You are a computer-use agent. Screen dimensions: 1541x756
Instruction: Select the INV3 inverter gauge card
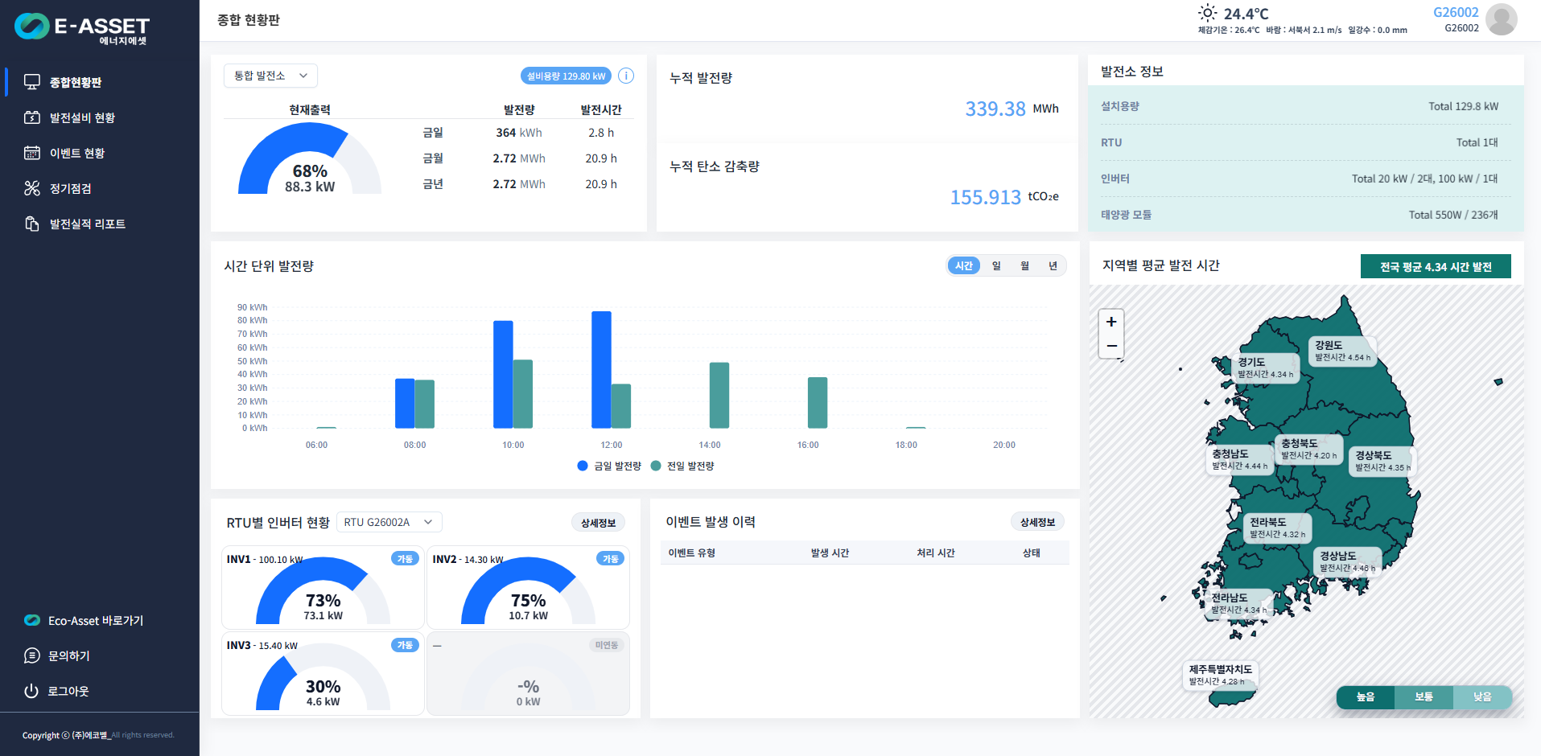323,673
